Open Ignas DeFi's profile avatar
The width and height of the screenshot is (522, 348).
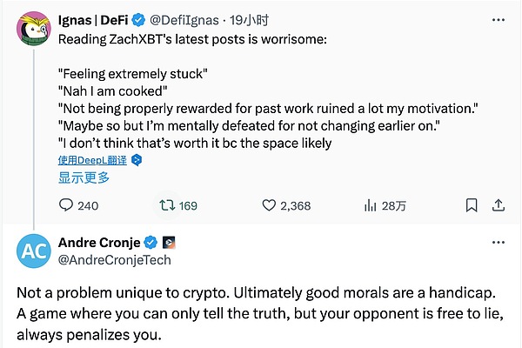coord(31,31)
